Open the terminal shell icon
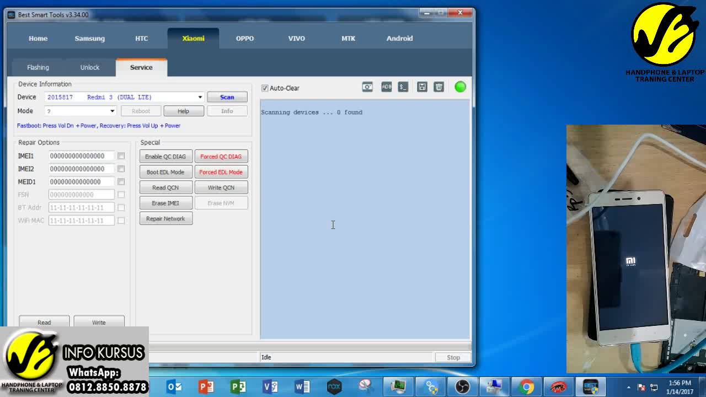This screenshot has width=706, height=397. [403, 87]
